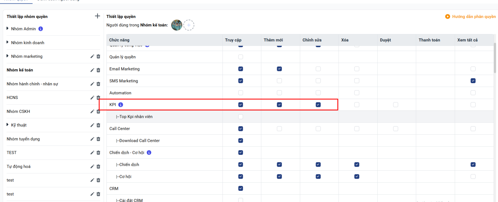Screen dimensions: 498x202
Task: Enable Xóa permission for KPI row
Action: (x=357, y=105)
